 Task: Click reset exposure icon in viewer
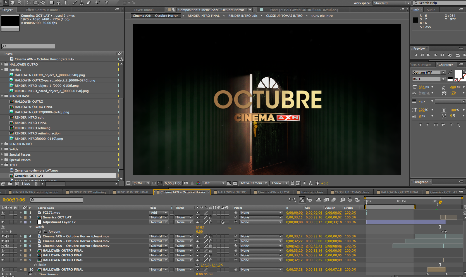pos(317,183)
